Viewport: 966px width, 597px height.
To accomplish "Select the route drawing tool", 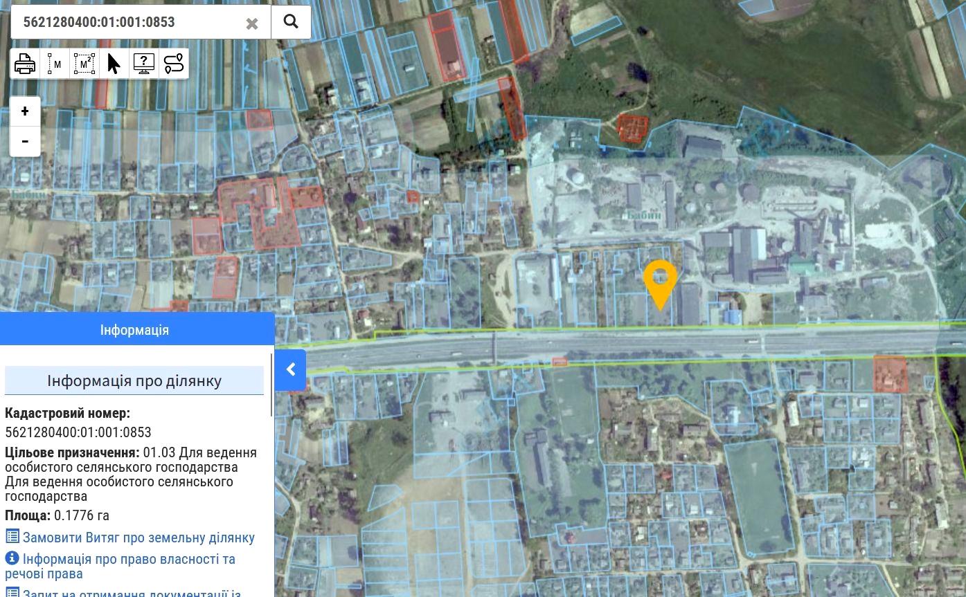I will click(x=174, y=64).
